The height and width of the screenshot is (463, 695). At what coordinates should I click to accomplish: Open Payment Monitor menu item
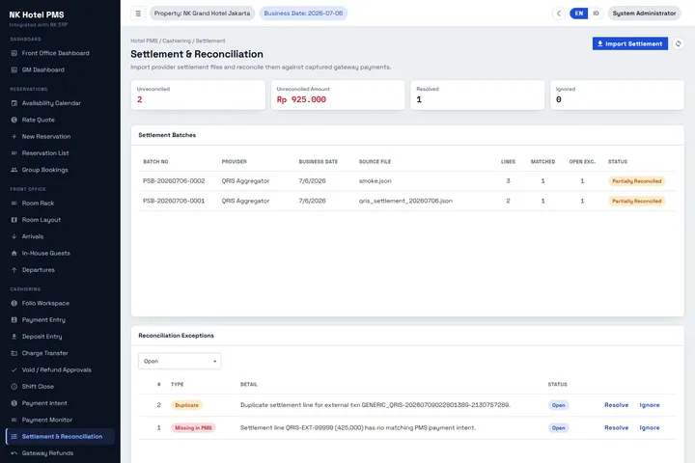60,420
